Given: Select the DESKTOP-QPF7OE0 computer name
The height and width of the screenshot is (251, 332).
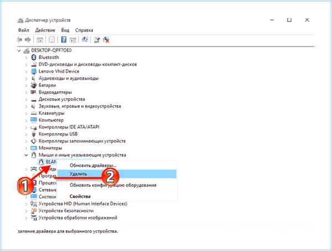Looking at the screenshot, I should pyautogui.click(x=51, y=50).
